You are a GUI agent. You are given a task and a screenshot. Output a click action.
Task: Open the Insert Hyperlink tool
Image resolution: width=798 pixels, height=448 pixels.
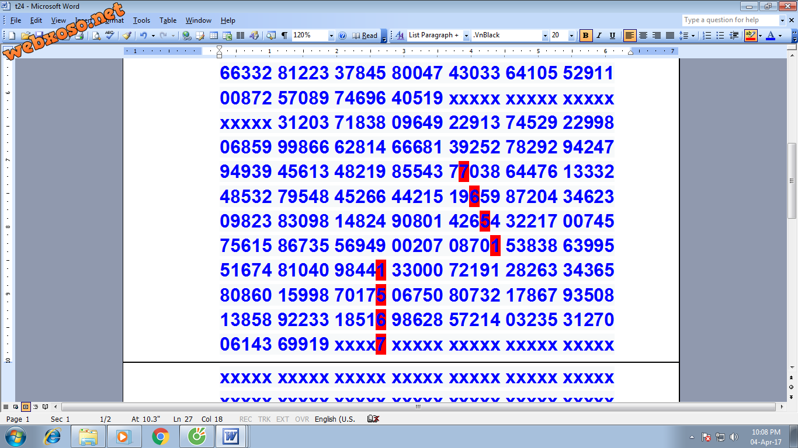(186, 36)
